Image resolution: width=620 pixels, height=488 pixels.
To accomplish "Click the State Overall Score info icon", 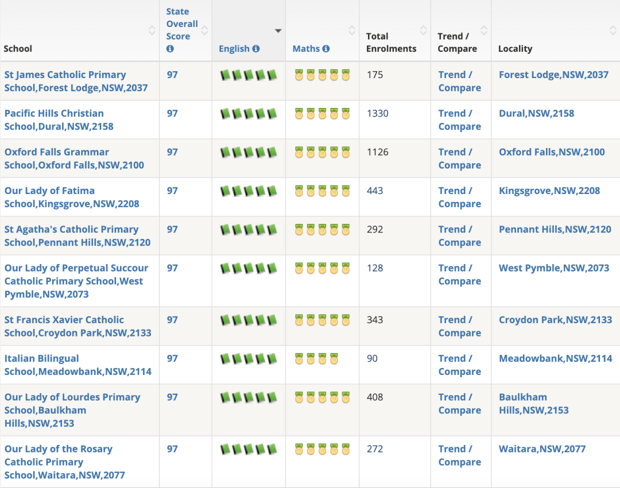I will tap(170, 49).
